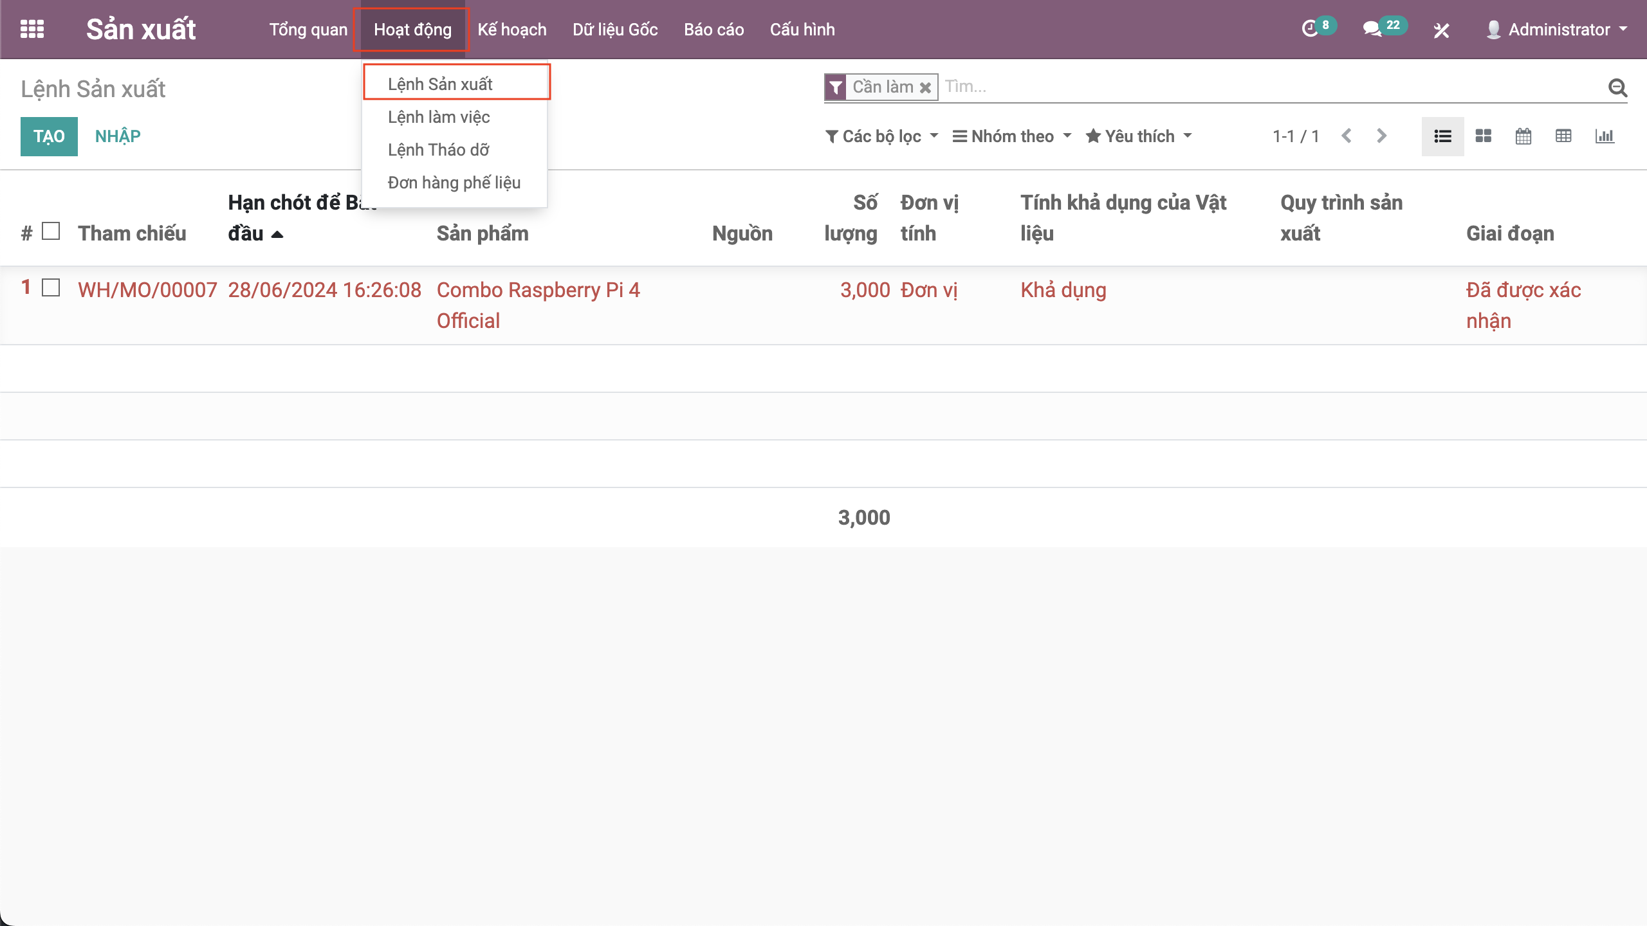
Task: Tick the WH/MO/00007 row checkbox
Action: click(x=51, y=287)
